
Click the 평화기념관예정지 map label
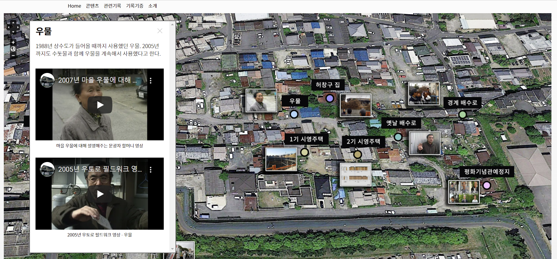[x=487, y=172]
